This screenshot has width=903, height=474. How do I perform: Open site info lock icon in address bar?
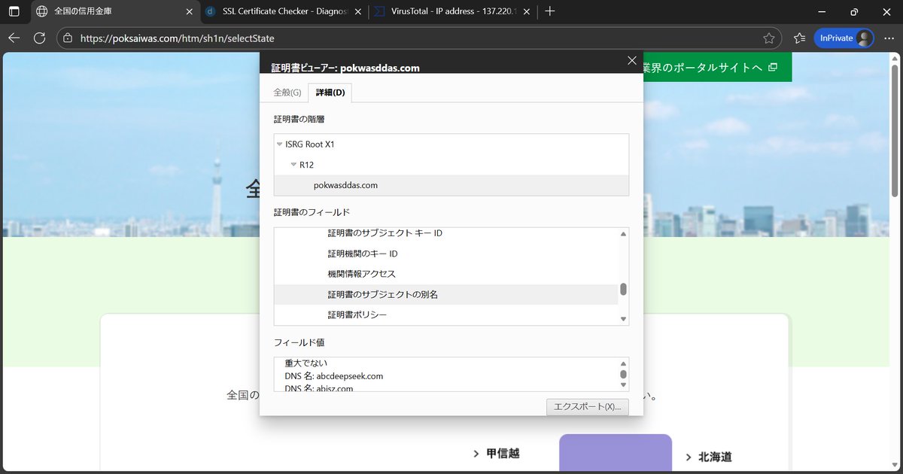point(68,38)
